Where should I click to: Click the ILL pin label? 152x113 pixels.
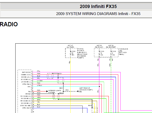tap(29, 91)
